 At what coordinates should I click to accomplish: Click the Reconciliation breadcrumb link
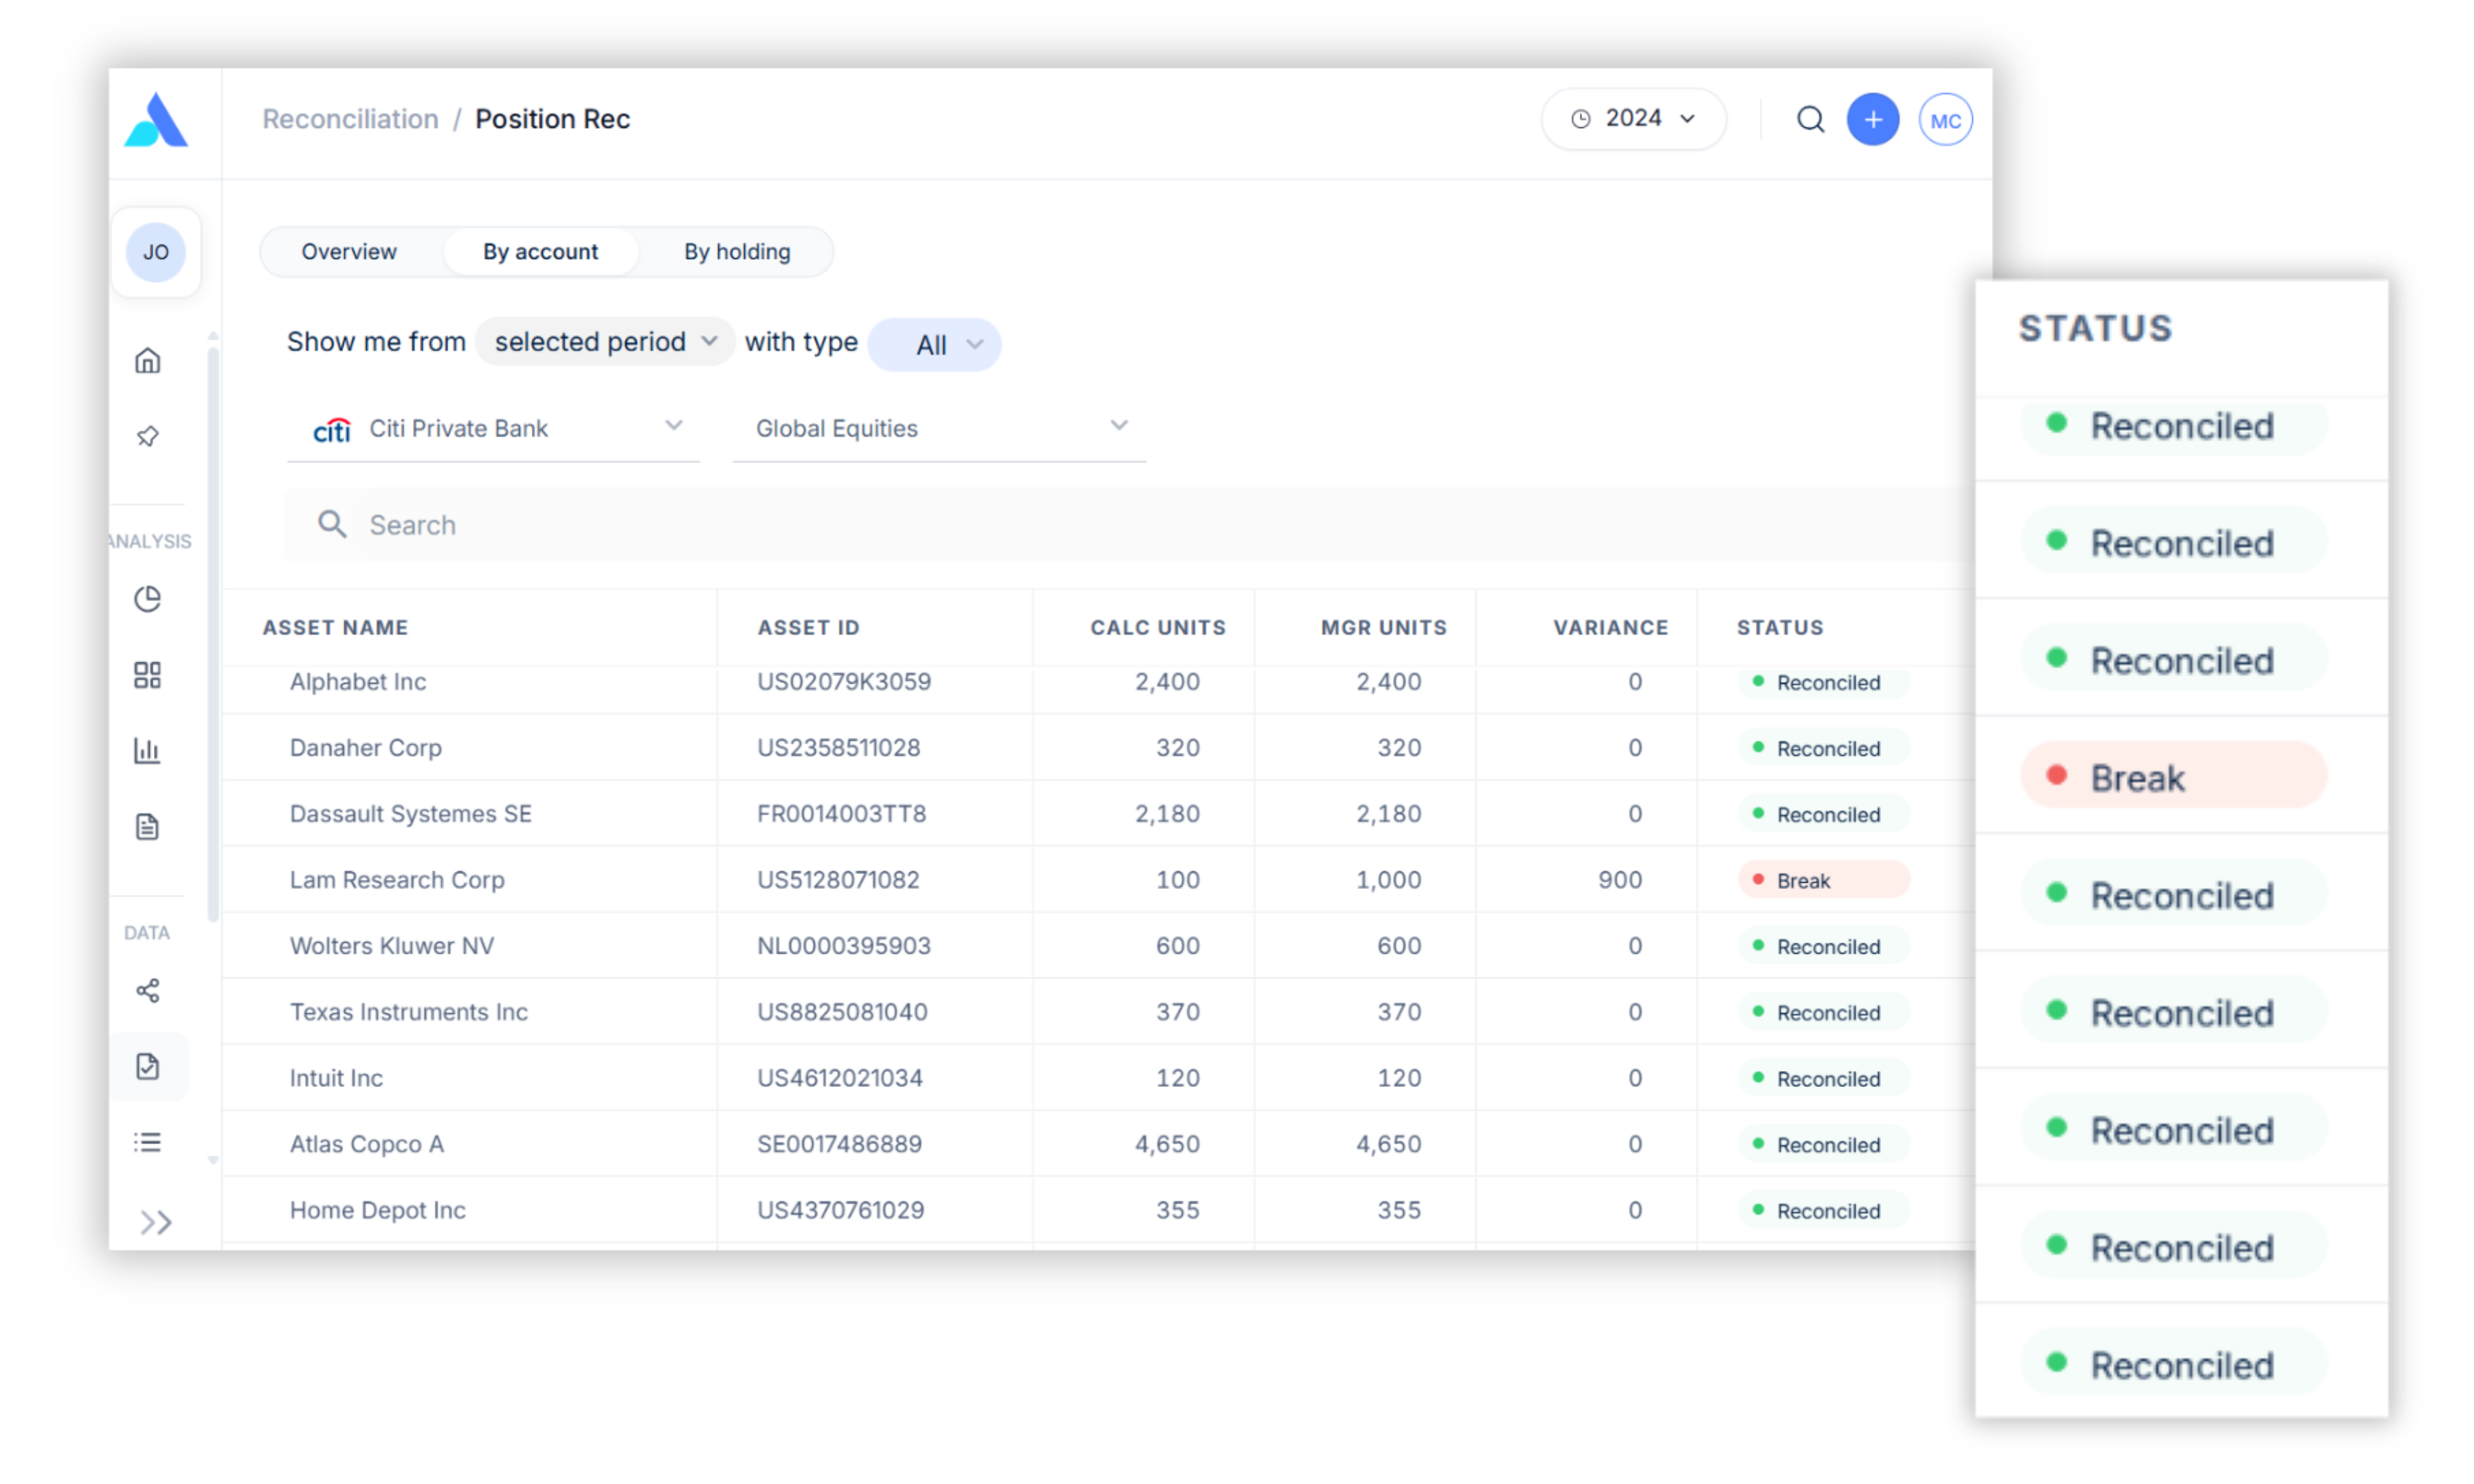pos(350,119)
